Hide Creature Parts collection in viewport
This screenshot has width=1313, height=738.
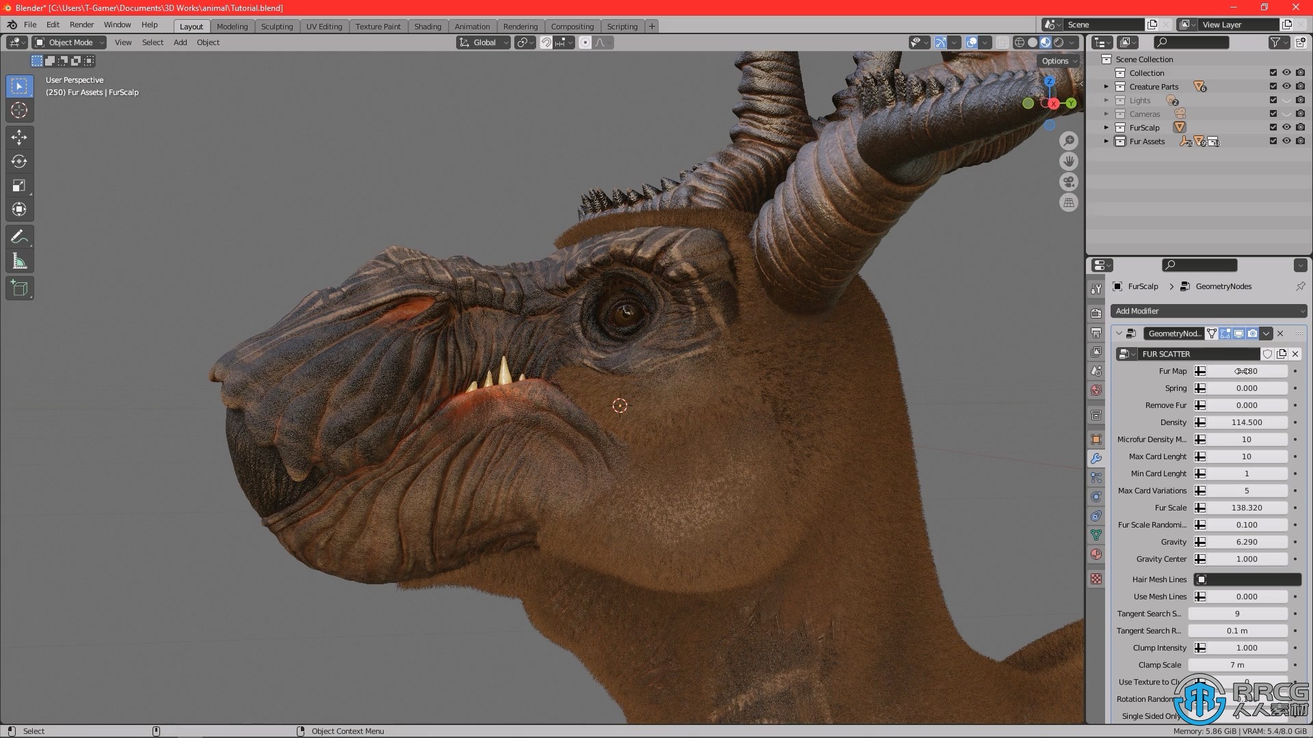pyautogui.click(x=1286, y=87)
